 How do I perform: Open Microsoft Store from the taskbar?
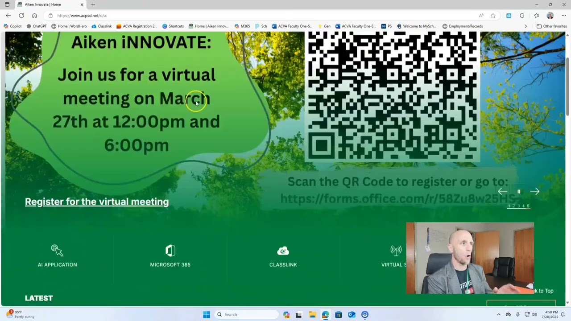338,314
